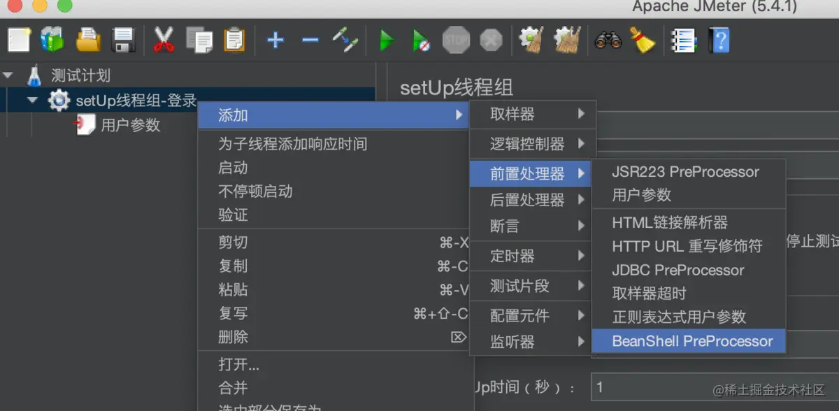Viewport: 839px width, 411px height.
Task: Click the gear icon of setUp线程组-登录
Action: (59, 100)
